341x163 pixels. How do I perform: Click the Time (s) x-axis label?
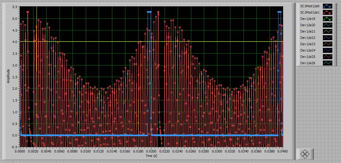[151, 156]
